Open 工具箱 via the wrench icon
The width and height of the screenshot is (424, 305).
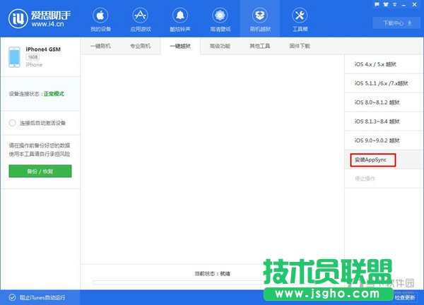(300, 16)
